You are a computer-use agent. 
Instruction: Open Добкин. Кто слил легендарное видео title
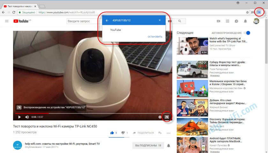[x=228, y=102]
